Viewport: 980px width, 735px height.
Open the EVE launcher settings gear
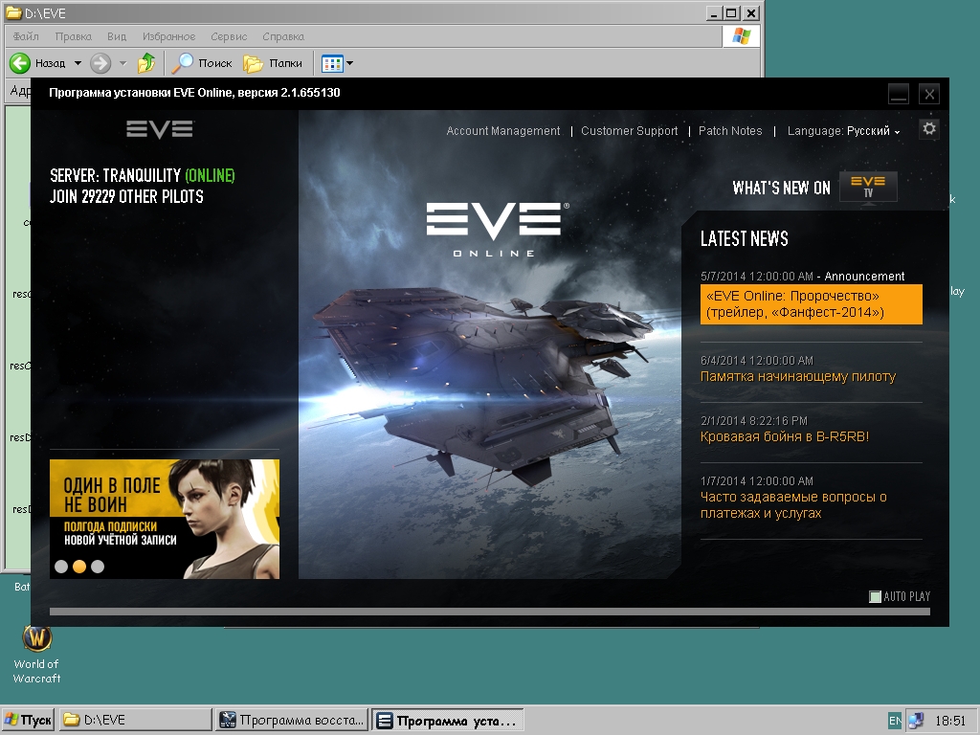click(x=929, y=129)
